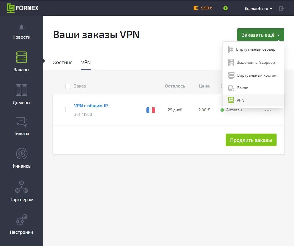Tick the select-all checkbox beside Заказ
Image resolution: width=294 pixels, height=246 pixels.
68,86
